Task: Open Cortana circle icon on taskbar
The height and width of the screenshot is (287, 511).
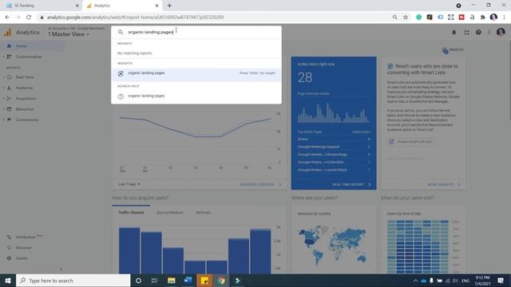Action: coord(138,281)
